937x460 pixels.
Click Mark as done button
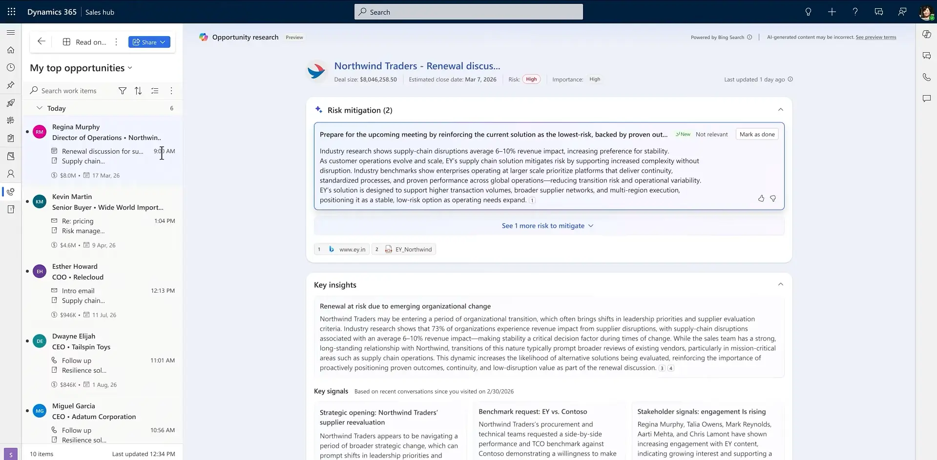coord(757,134)
